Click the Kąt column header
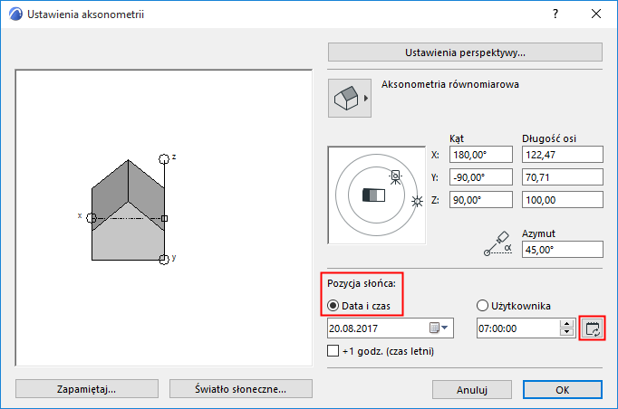This screenshot has height=409, width=618. click(457, 138)
